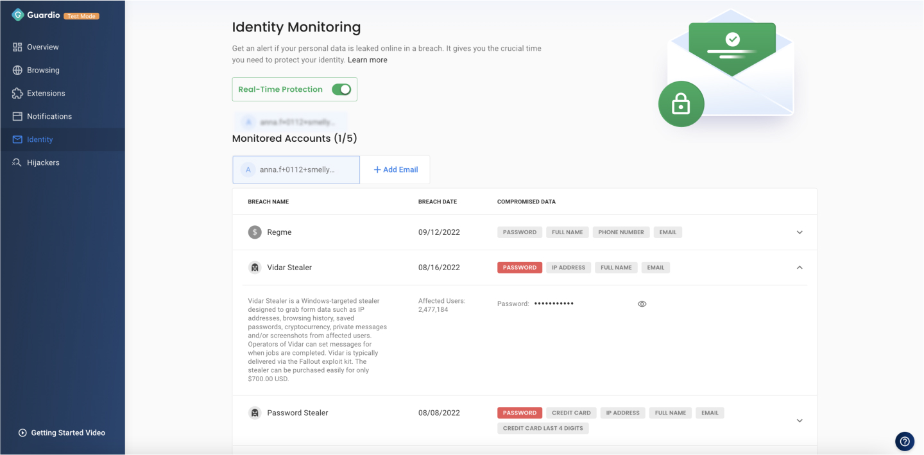Click the Monitored Accounts (1/5) heading
The width and height of the screenshot is (924, 455).
[x=295, y=138]
